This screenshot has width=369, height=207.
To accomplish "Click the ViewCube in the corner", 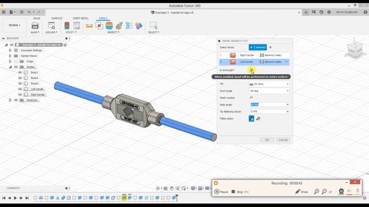I will point(355,49).
